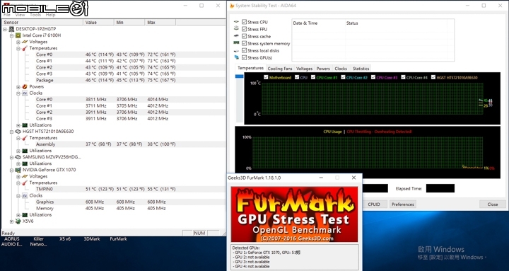This screenshot has width=509, height=271.
Task: Click the computer icon beside DESKTOP-1P2HGTP
Action: [x=12, y=29]
